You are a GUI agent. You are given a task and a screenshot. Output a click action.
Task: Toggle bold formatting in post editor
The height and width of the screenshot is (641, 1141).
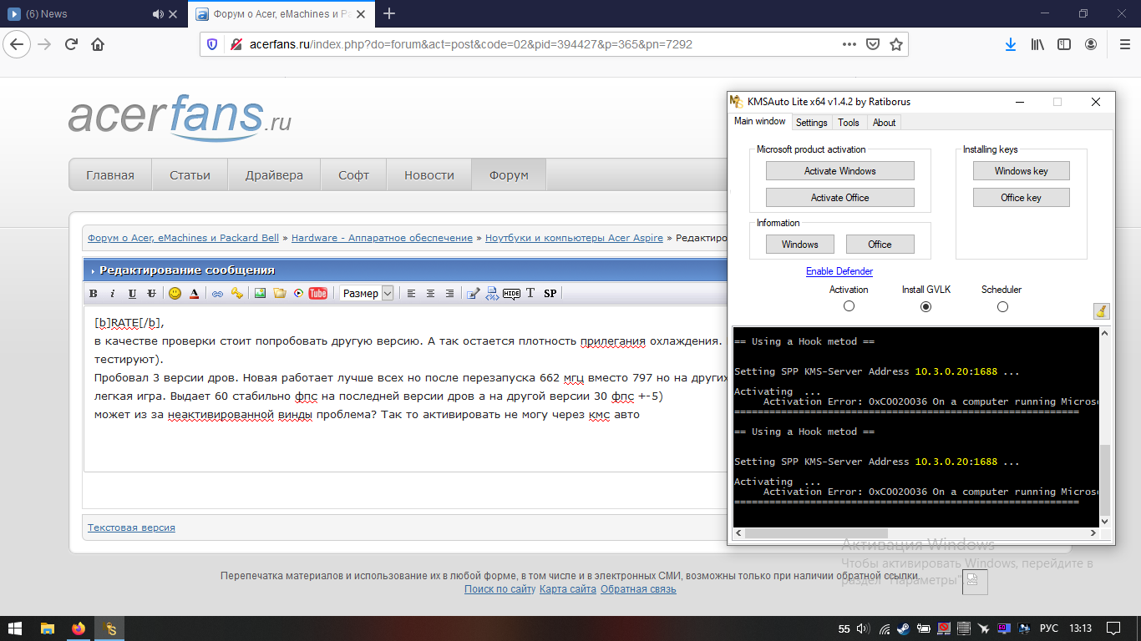[x=94, y=294]
